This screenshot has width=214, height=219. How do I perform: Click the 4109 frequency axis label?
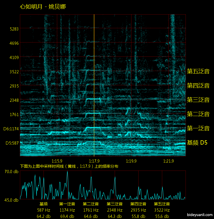14,58
